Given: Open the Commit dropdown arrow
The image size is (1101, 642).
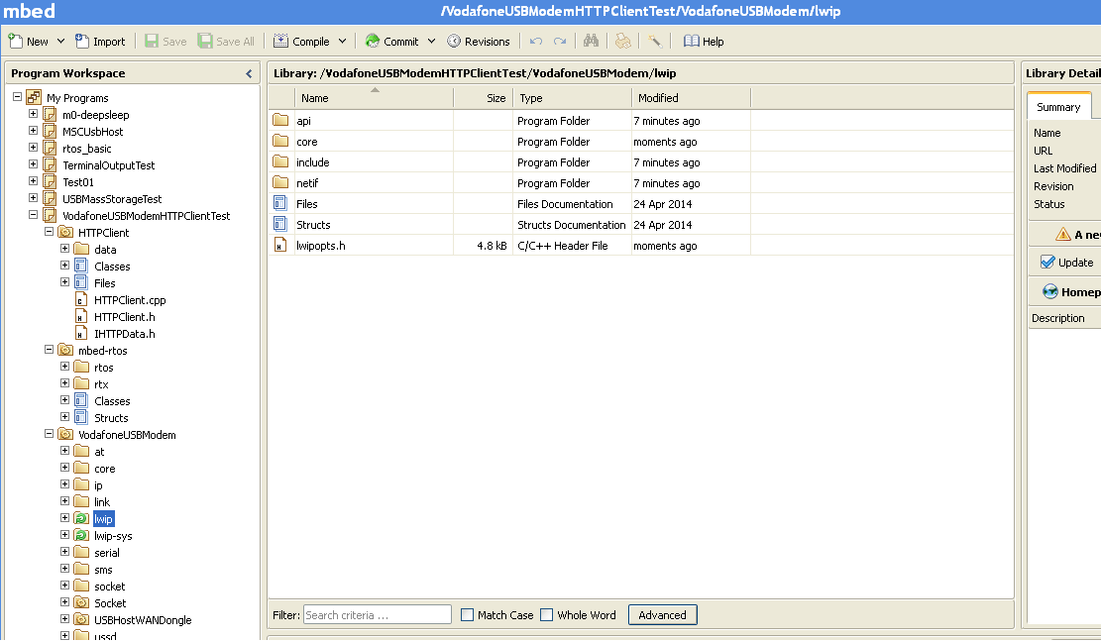Looking at the screenshot, I should tap(431, 42).
